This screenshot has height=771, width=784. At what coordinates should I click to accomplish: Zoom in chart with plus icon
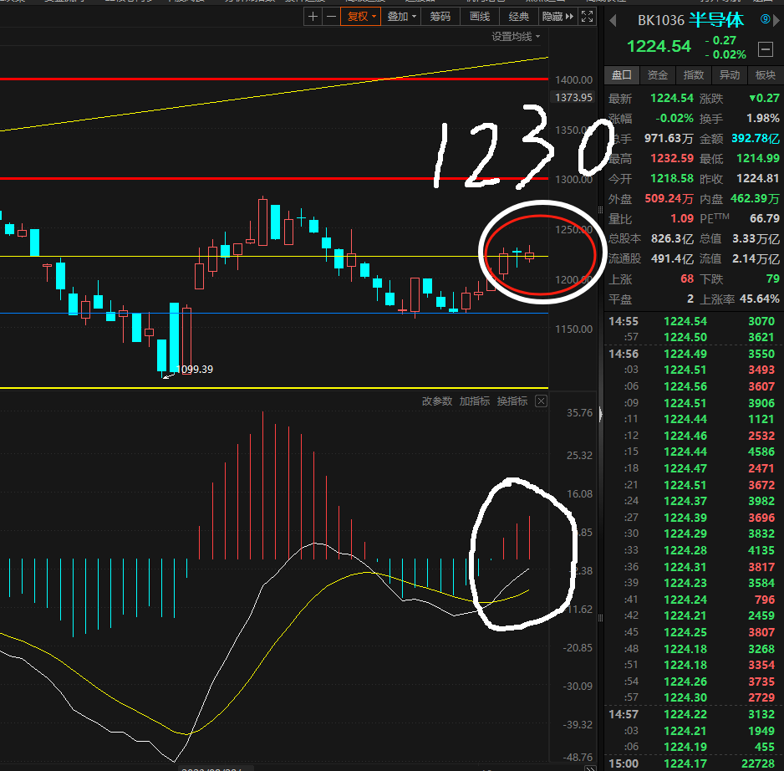(313, 17)
